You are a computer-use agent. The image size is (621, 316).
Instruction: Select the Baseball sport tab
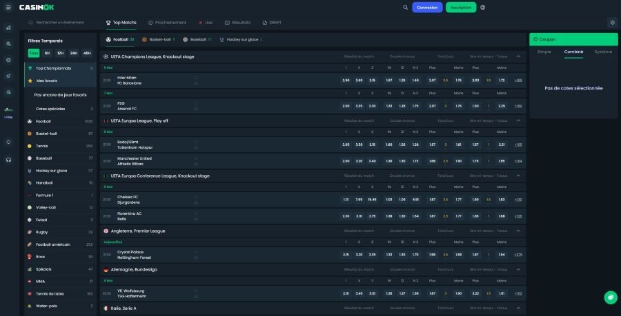[197, 39]
